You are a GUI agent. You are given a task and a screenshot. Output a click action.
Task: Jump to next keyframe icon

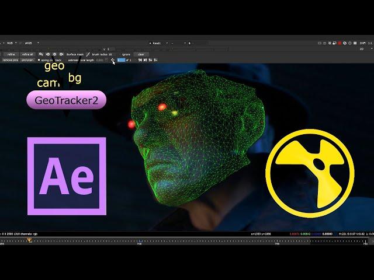pos(145,60)
